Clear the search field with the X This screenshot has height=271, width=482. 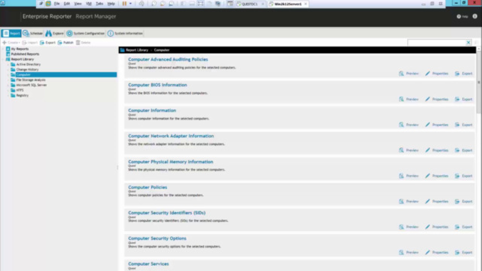click(x=468, y=42)
